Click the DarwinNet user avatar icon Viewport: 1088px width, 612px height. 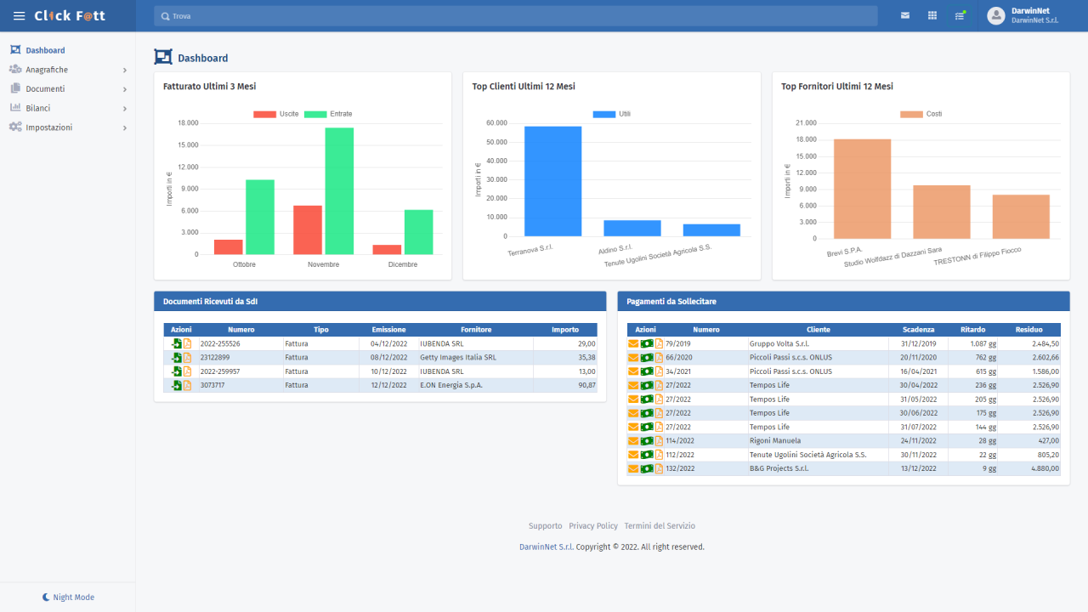pos(996,15)
